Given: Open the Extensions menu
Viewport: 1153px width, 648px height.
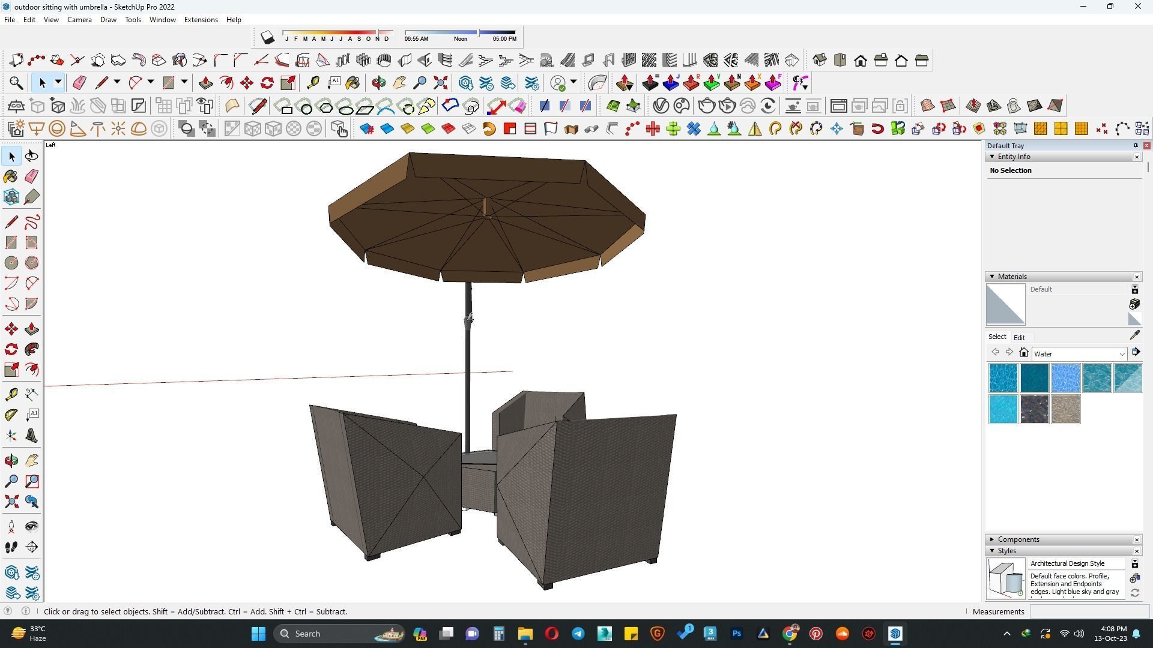Looking at the screenshot, I should click(201, 20).
